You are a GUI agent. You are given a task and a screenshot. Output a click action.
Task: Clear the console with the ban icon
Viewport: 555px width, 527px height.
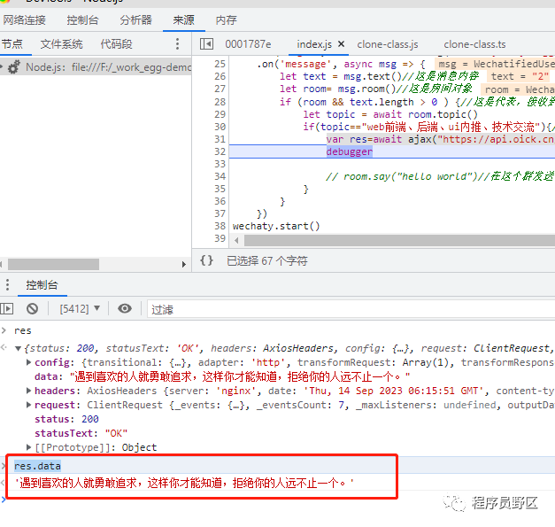point(32,309)
